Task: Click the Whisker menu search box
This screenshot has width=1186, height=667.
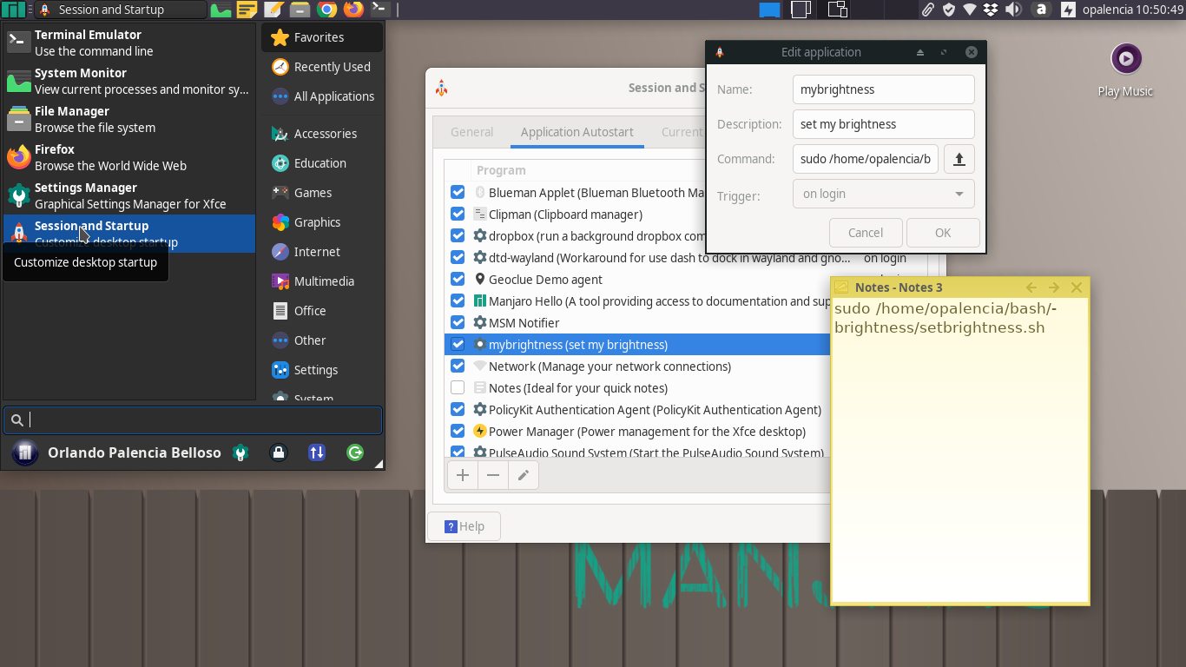Action: point(193,420)
